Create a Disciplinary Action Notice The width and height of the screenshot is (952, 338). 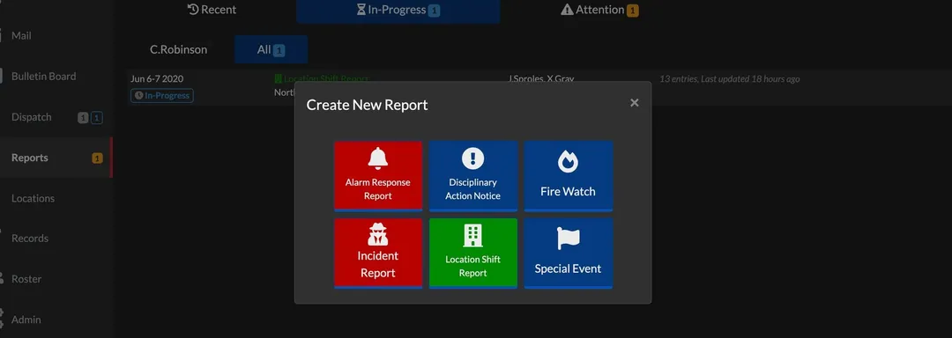pos(473,176)
